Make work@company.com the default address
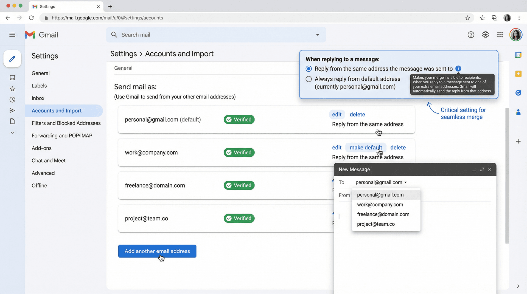527x294 pixels. 366,147
